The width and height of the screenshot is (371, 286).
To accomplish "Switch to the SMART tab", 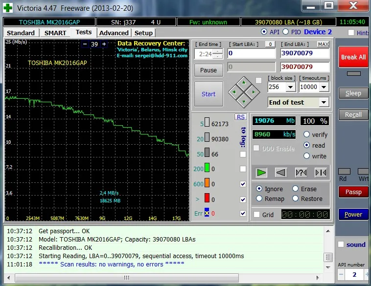I will [55, 33].
